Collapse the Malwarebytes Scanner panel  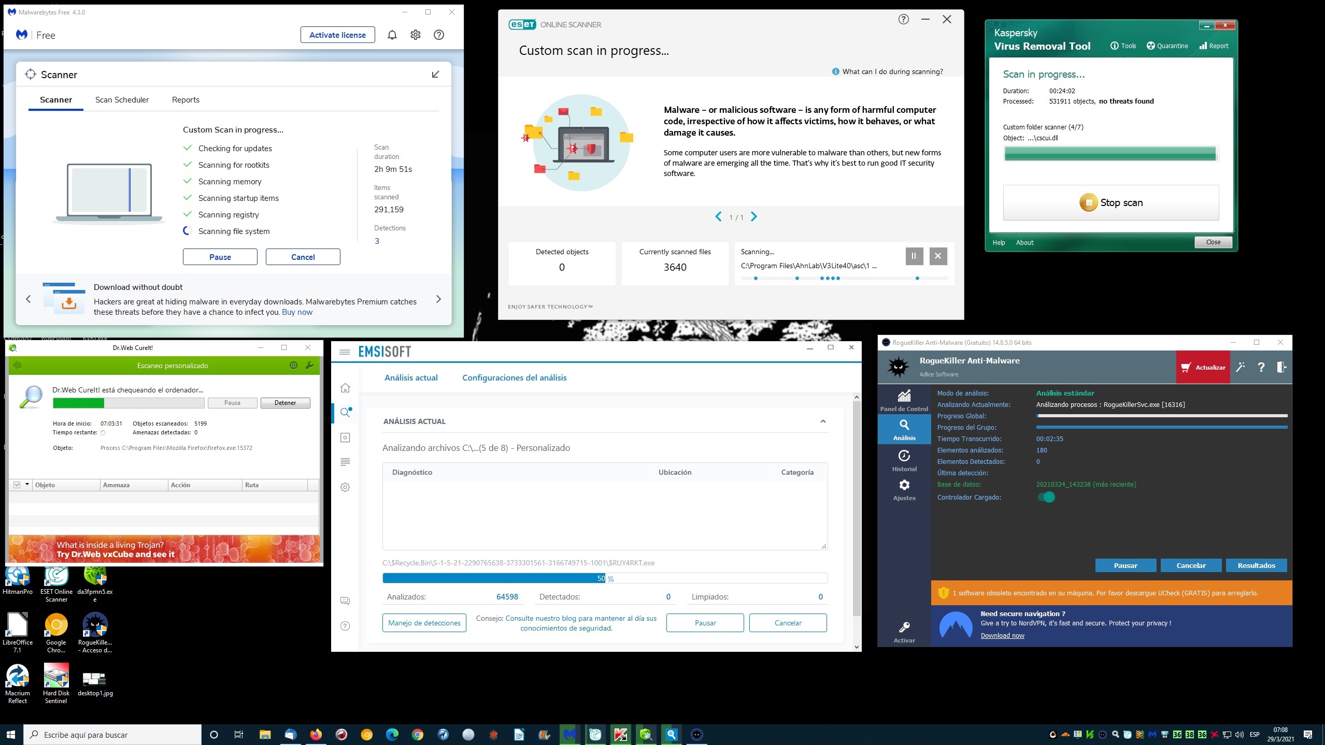(x=435, y=75)
